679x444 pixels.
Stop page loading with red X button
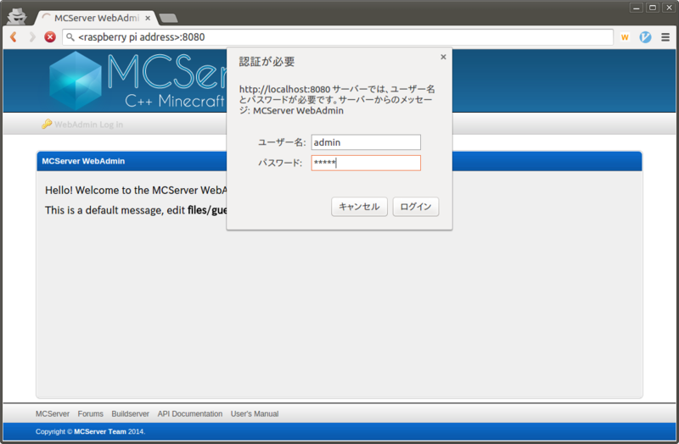click(50, 37)
